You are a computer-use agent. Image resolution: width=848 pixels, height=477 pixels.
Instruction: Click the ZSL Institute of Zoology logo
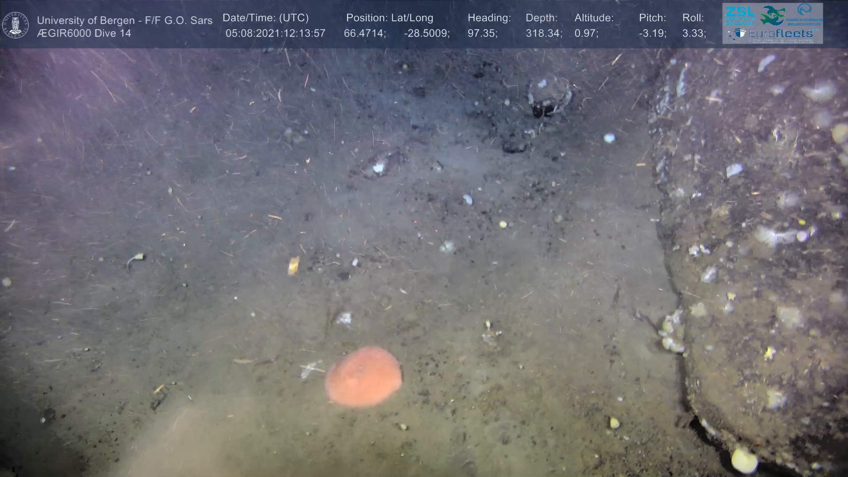click(x=740, y=15)
